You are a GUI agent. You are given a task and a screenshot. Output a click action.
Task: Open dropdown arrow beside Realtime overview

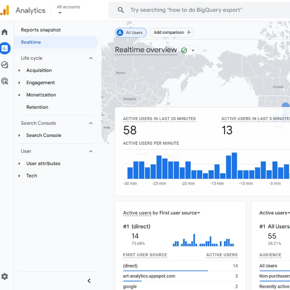pyautogui.click(x=193, y=50)
